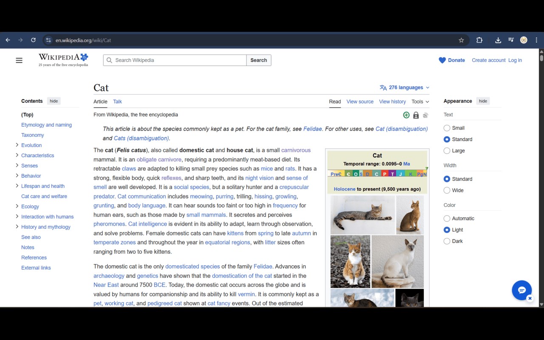
Task: Switch to the Talk tab
Action: tap(117, 102)
